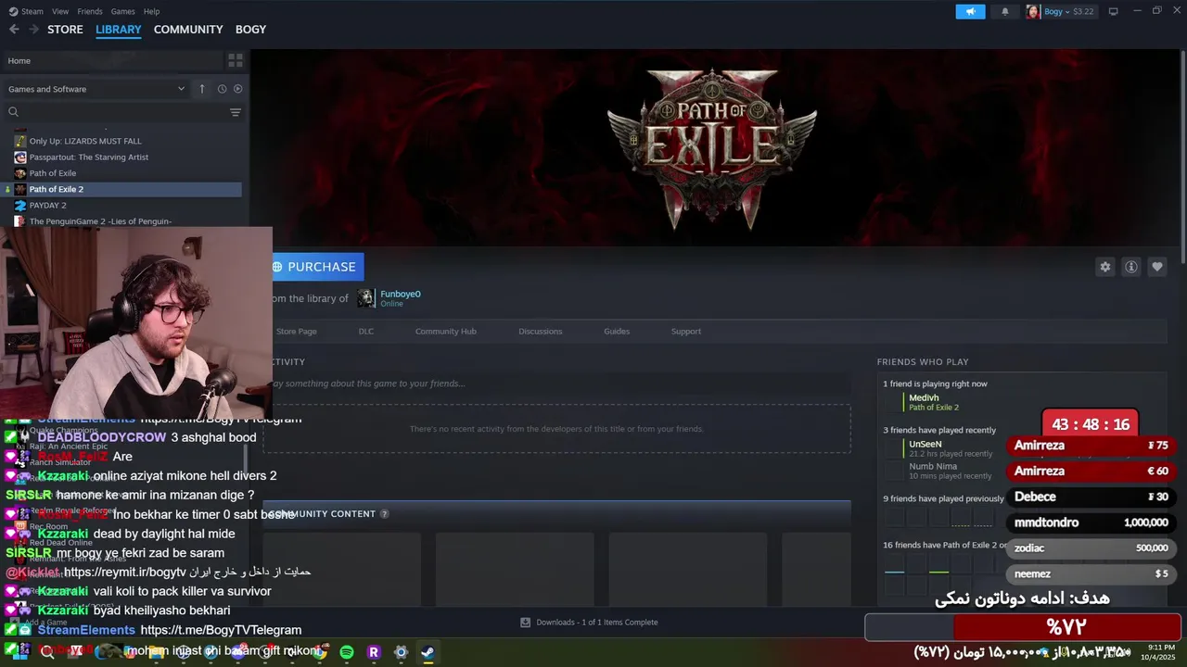Click the Funboye0 avatar next to library owner
1187x667 pixels.
(x=366, y=297)
